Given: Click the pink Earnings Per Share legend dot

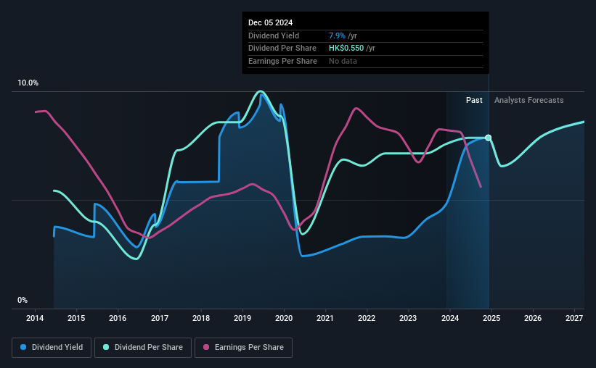Looking at the screenshot, I should click(x=206, y=347).
